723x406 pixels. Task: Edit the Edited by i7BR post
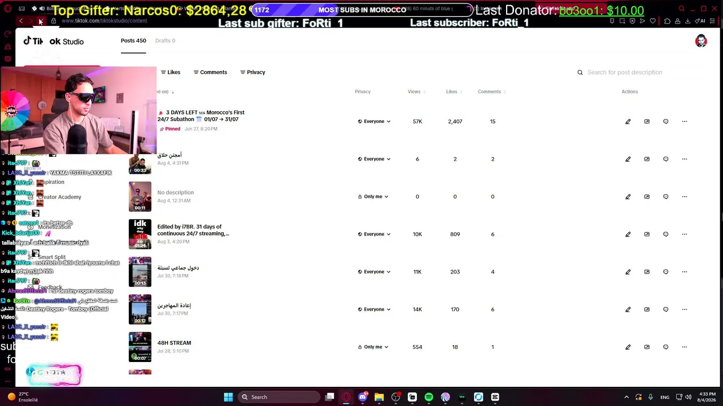(628, 234)
